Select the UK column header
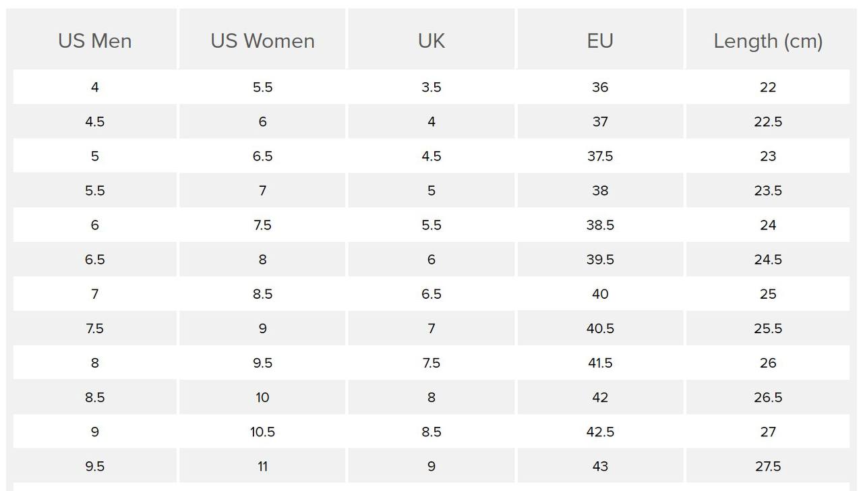The image size is (863, 491). [x=431, y=41]
